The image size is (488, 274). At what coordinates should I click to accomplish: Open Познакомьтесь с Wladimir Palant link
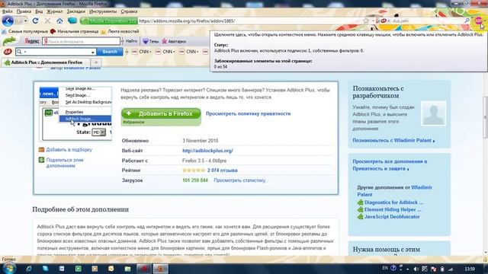(x=393, y=140)
